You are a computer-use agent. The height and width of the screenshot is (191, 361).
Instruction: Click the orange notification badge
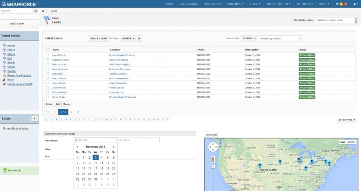[341, 4]
